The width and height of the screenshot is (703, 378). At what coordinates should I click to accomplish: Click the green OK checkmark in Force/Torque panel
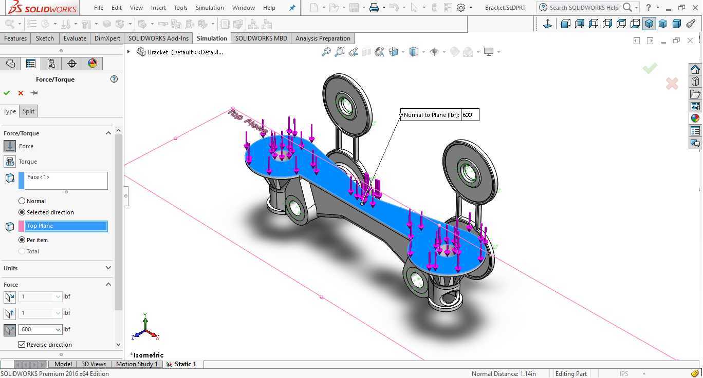click(7, 93)
